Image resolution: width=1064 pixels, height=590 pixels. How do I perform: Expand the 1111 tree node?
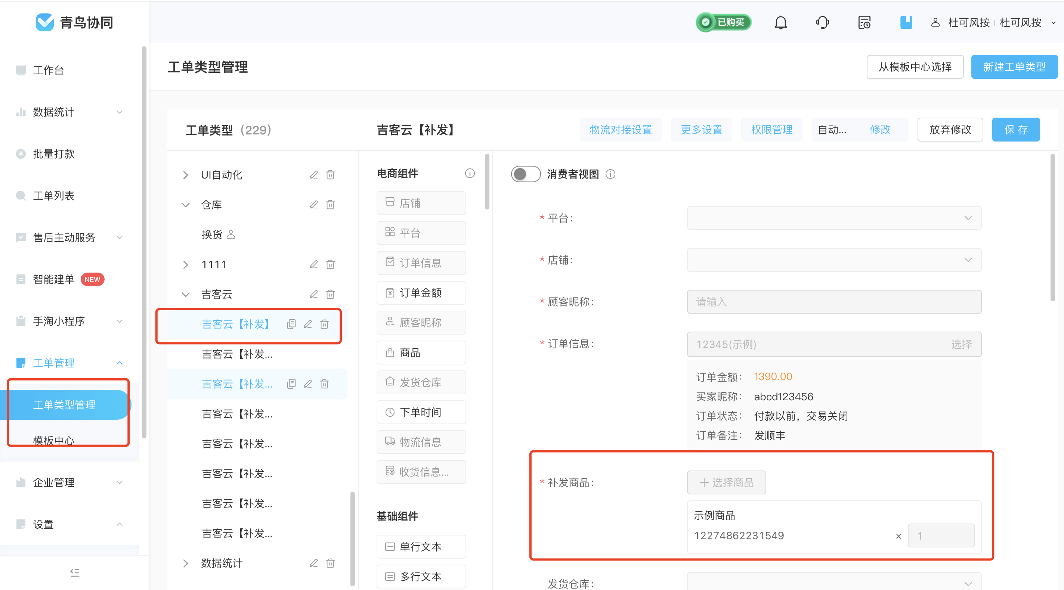185,265
